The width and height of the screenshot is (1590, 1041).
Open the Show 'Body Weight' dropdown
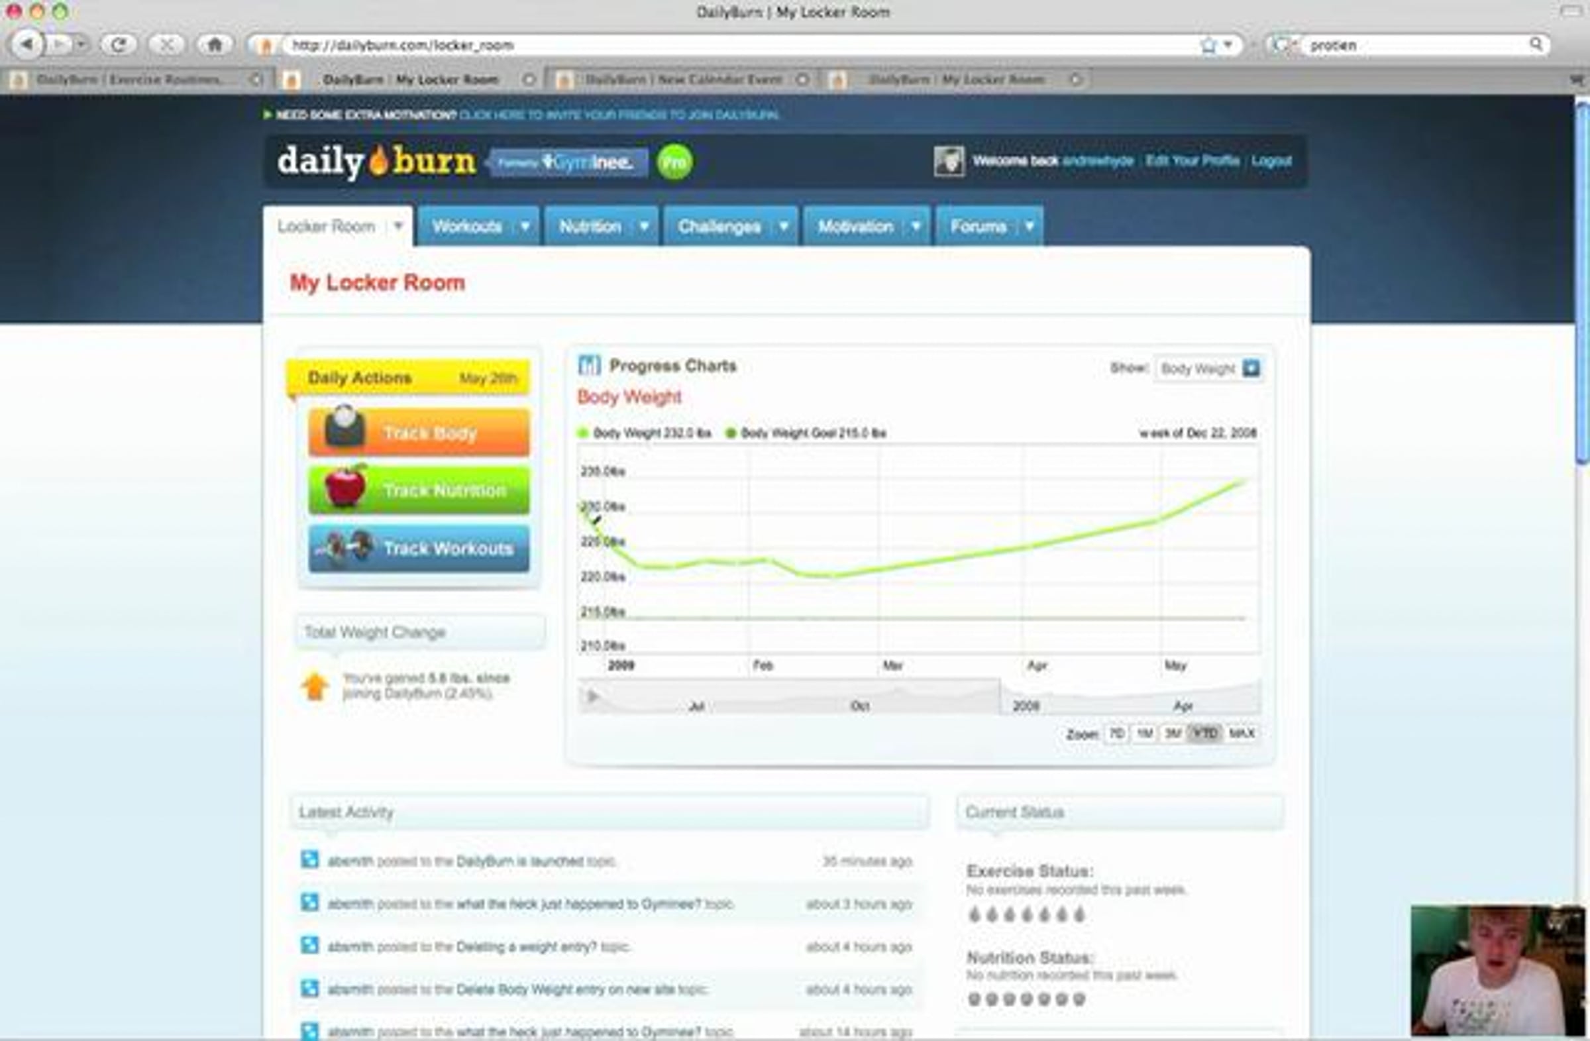1208,368
